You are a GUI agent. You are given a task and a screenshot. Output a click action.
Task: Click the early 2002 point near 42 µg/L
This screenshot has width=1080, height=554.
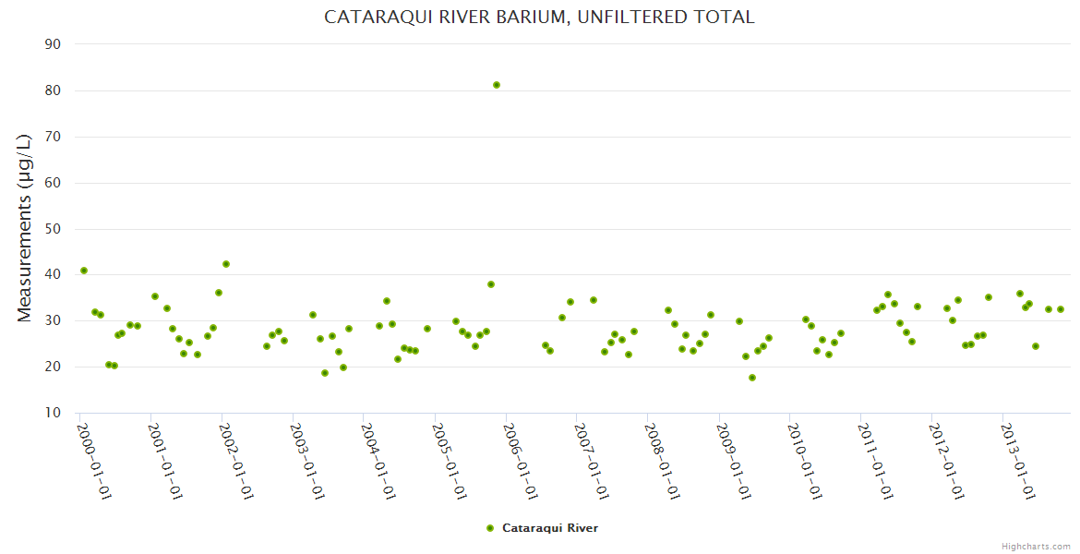(x=226, y=264)
